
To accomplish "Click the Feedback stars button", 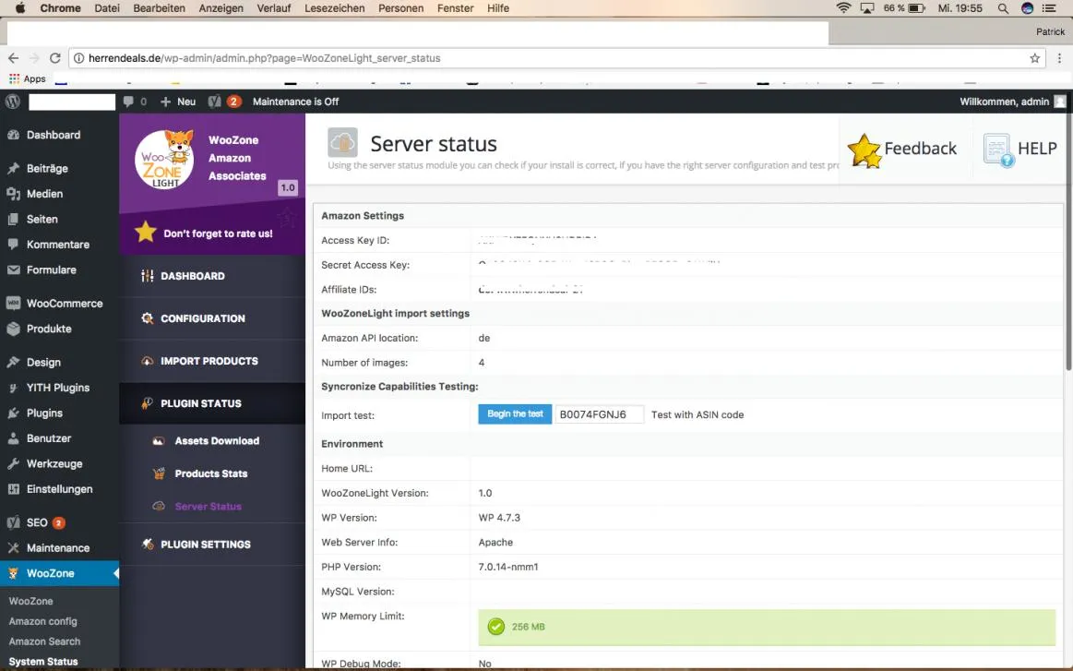I will tap(902, 149).
